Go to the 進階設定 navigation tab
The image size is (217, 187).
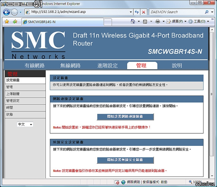pos(107,65)
